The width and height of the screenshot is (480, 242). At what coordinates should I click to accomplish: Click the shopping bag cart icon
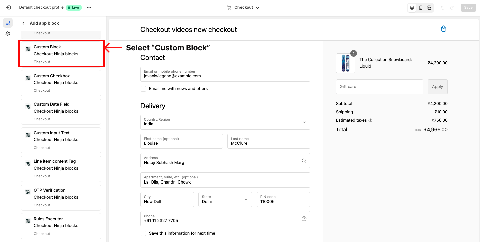coord(443,29)
